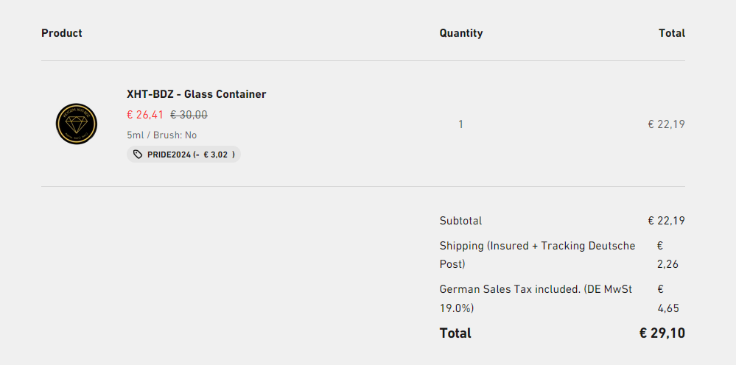Screen dimensions: 736x365
Task: Click the shipping cost € 2,26
Action: click(x=667, y=255)
